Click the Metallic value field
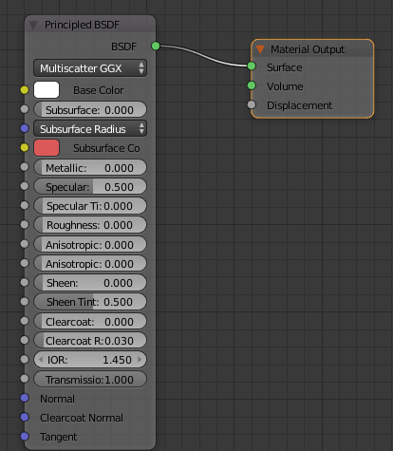This screenshot has width=393, height=451. pyautogui.click(x=90, y=168)
